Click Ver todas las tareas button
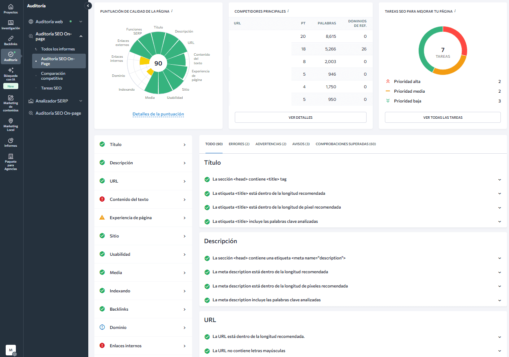This screenshot has height=357, width=509. [443, 118]
